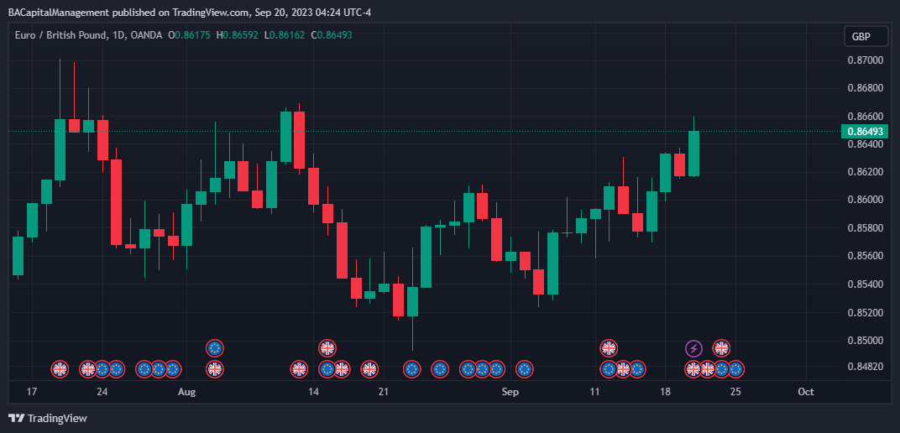900x433 pixels.
Task: Click the EU flag event icon on July 24
Action: pos(102,368)
